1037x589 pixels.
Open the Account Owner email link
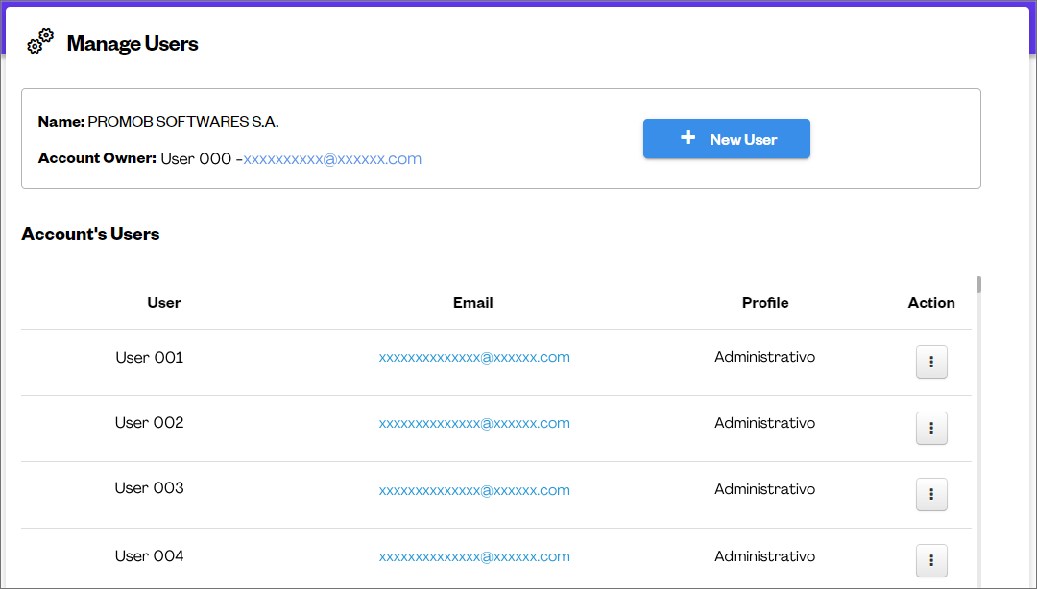[332, 159]
